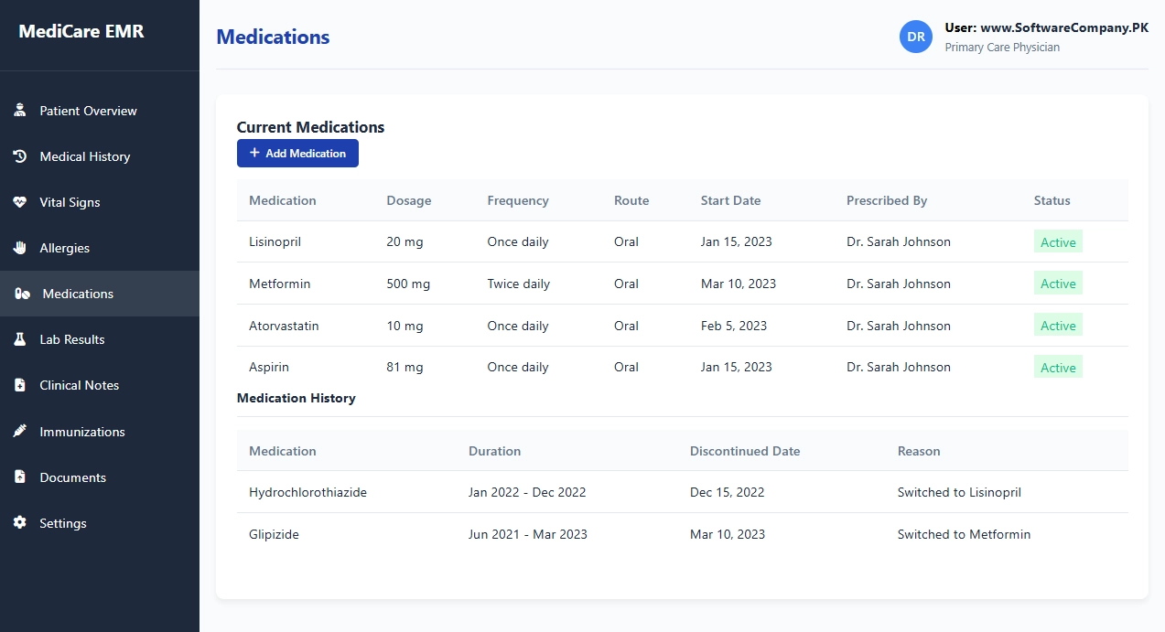Click the Settings gear icon
This screenshot has width=1165, height=632.
[19, 522]
